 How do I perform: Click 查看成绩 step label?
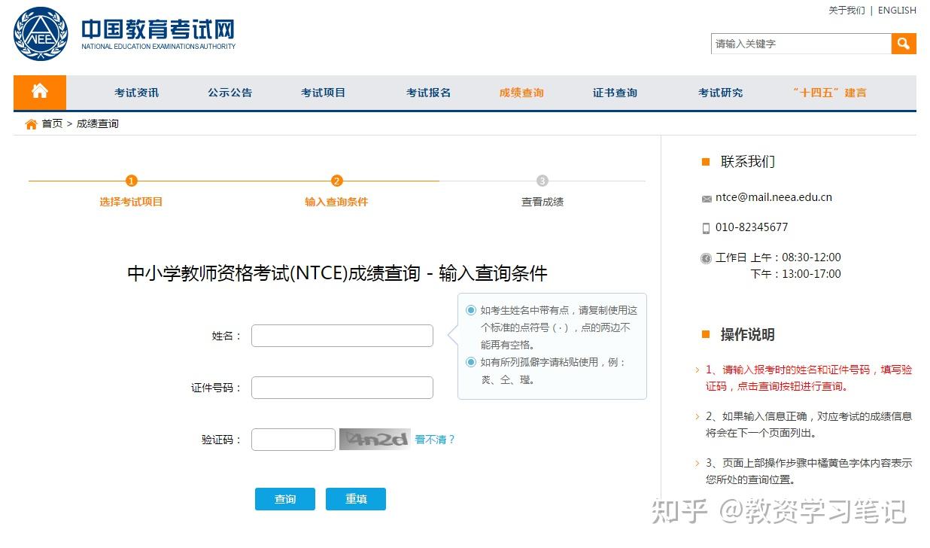pos(542,202)
